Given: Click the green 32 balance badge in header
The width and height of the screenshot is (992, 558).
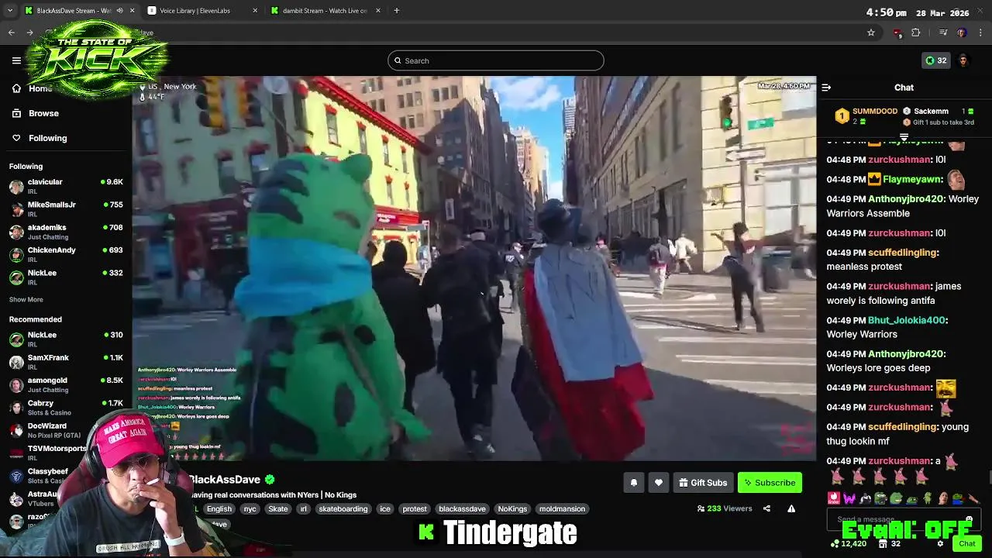Looking at the screenshot, I should point(936,60).
